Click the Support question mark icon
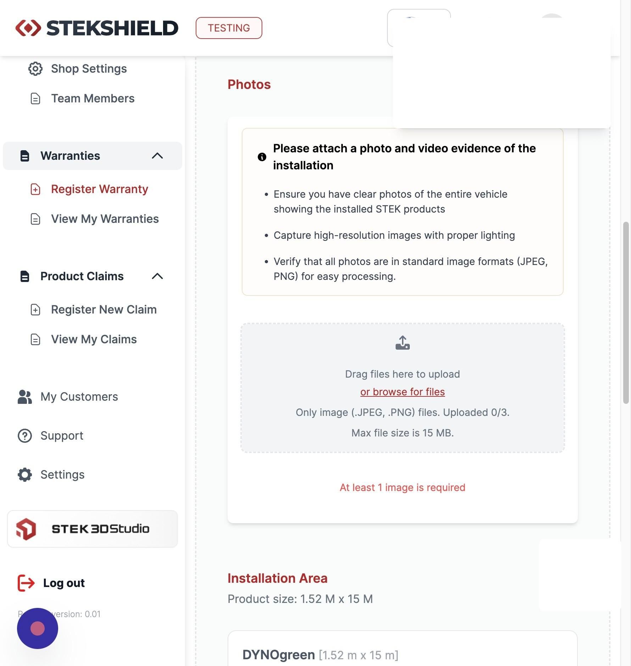This screenshot has height=666, width=631. click(x=25, y=436)
